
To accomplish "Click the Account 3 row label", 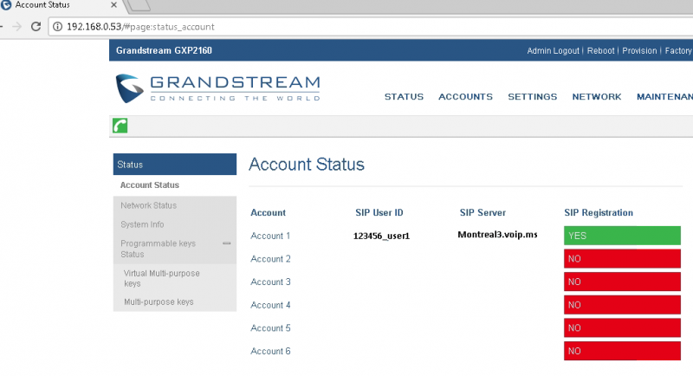I will click(x=270, y=282).
